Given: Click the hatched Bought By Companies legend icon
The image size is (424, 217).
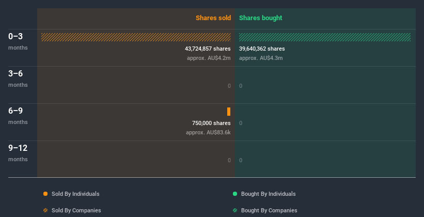Looking at the screenshot, I should (235, 210).
